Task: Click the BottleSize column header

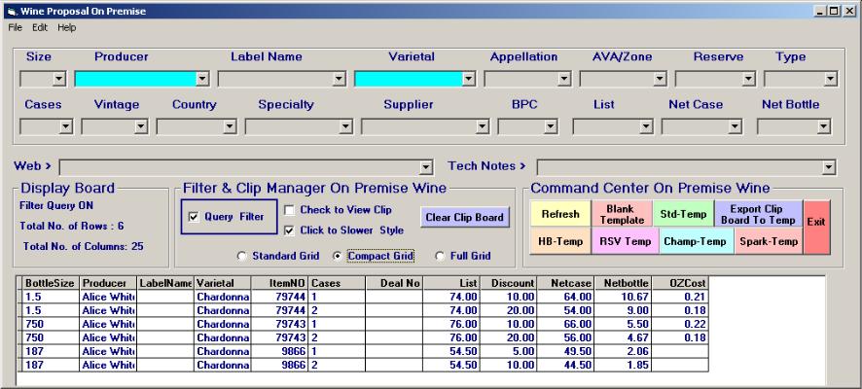Action: [x=52, y=284]
